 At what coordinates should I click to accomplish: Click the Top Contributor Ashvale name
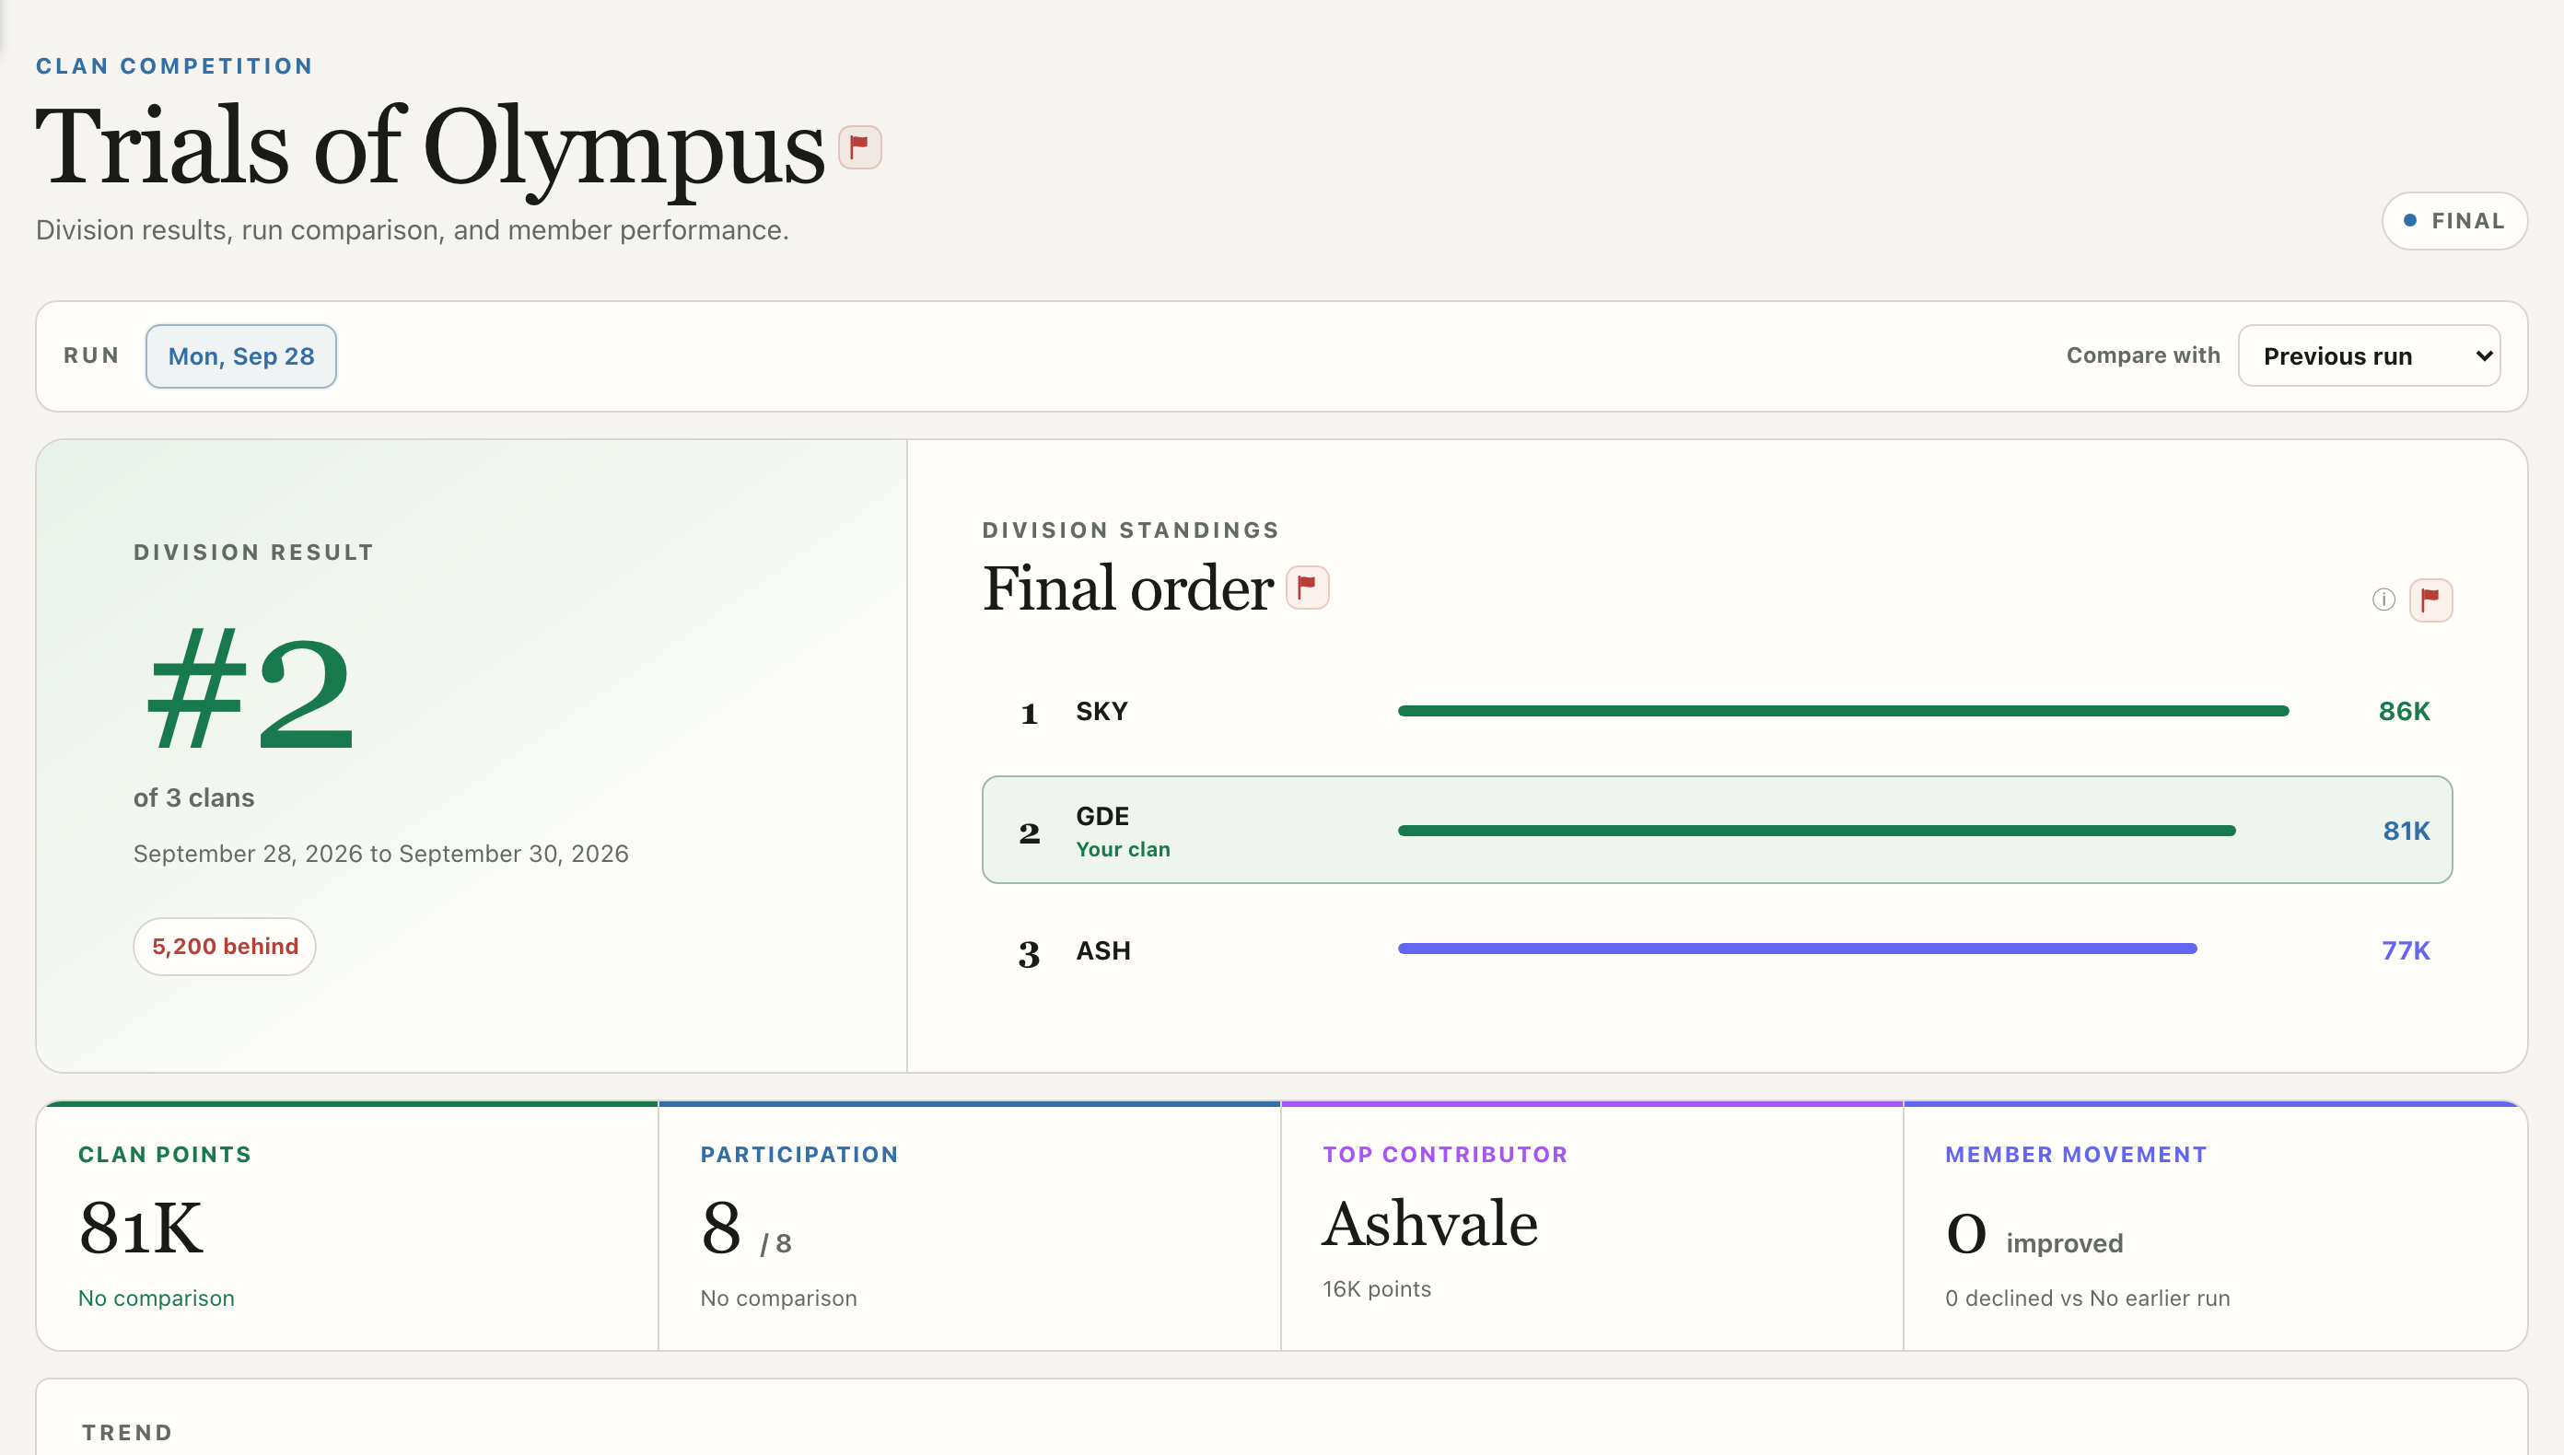[1430, 1223]
